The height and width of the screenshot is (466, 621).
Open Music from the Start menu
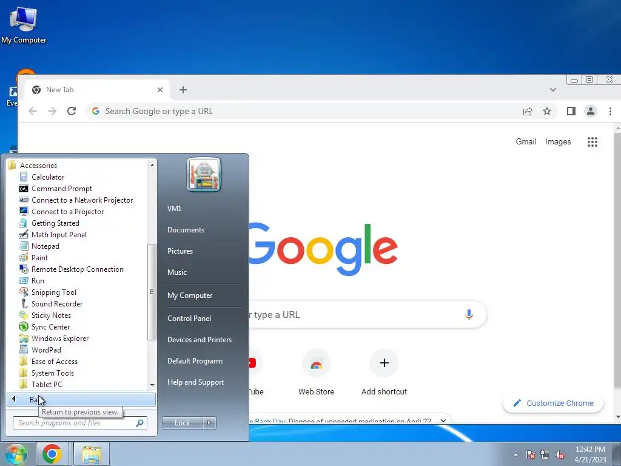point(176,272)
